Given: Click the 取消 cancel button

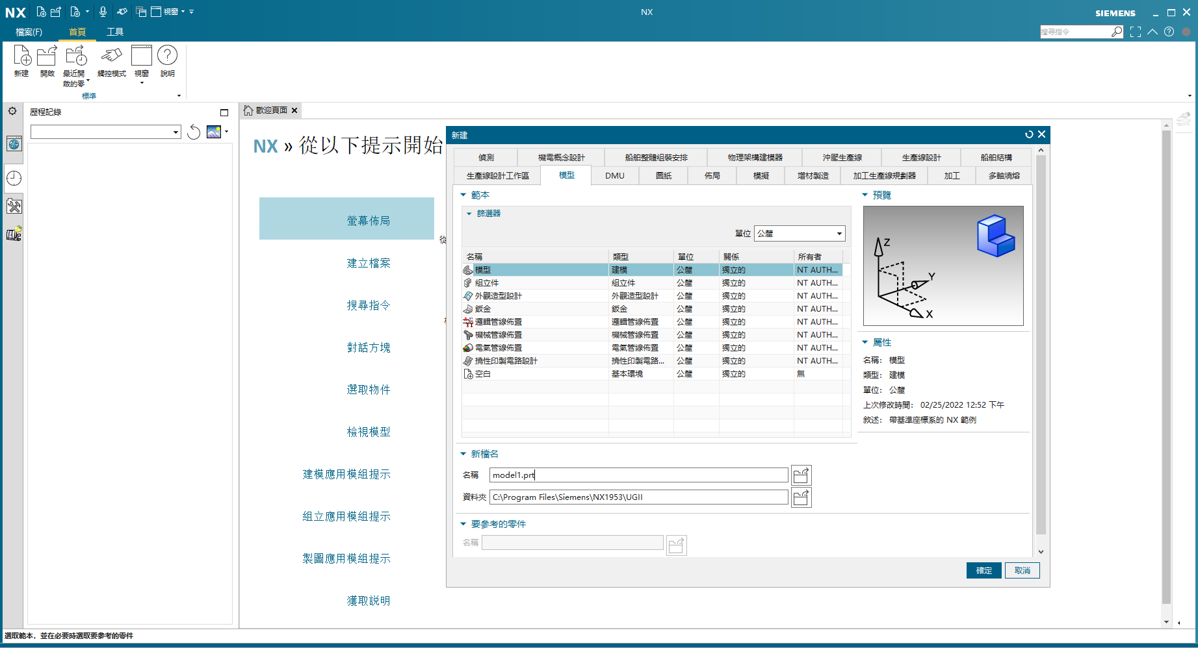Looking at the screenshot, I should [1022, 571].
